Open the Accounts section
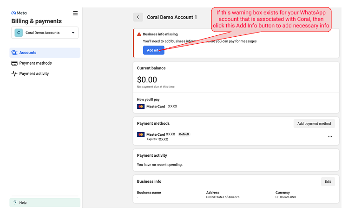The image size is (348, 214). [x=45, y=53]
